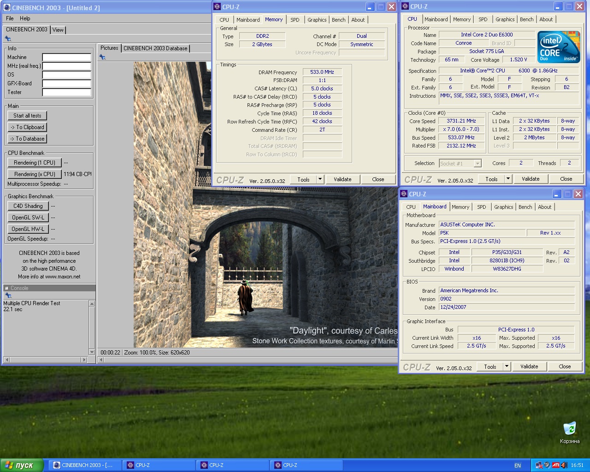Click the P35/G33/G31 chipset value
Screen dimensions: 590x472
(x=507, y=252)
